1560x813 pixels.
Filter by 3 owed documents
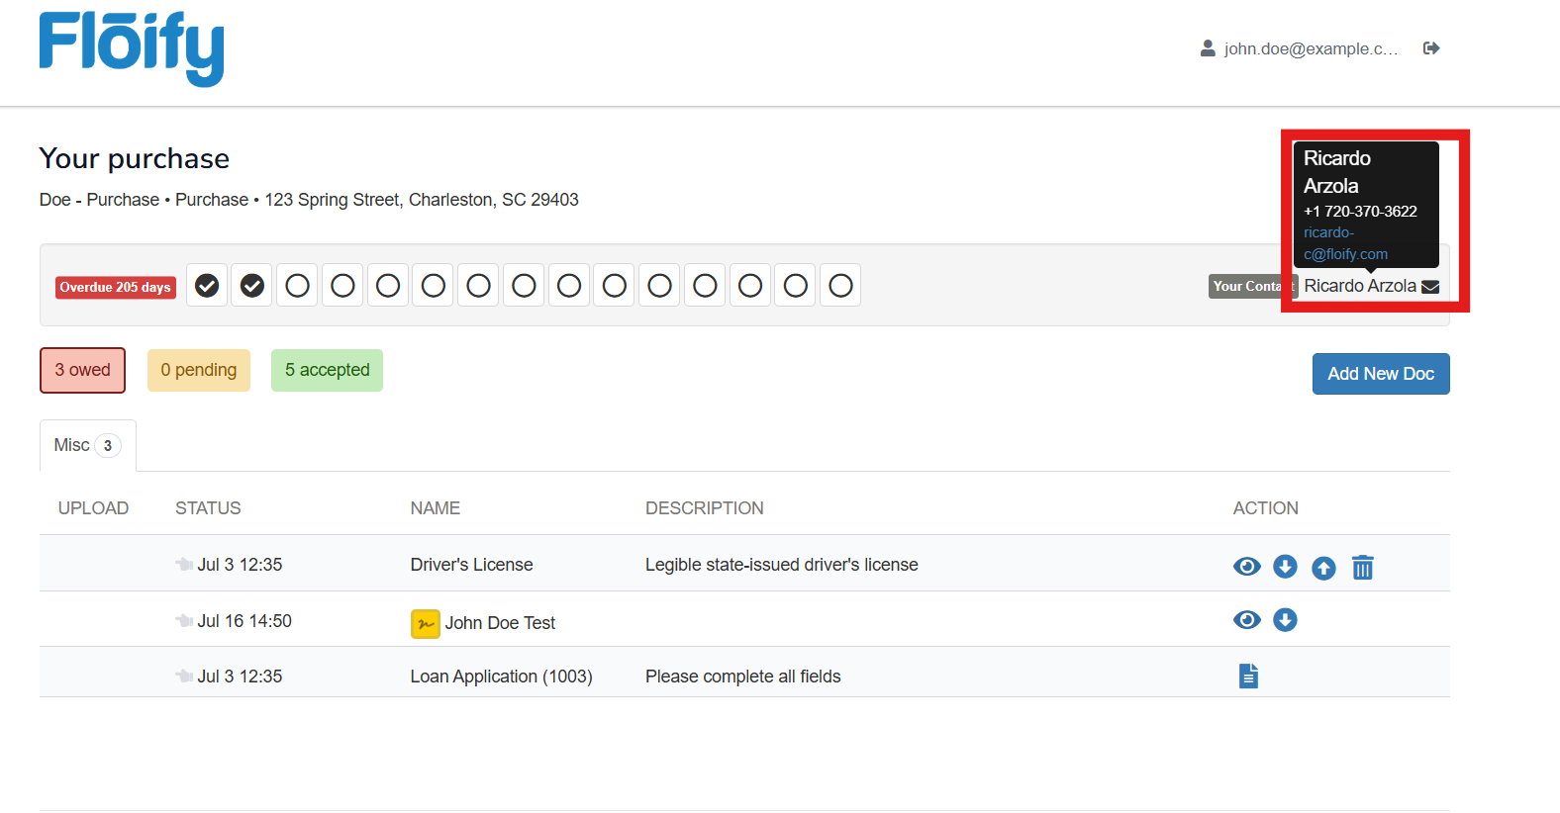coord(83,370)
